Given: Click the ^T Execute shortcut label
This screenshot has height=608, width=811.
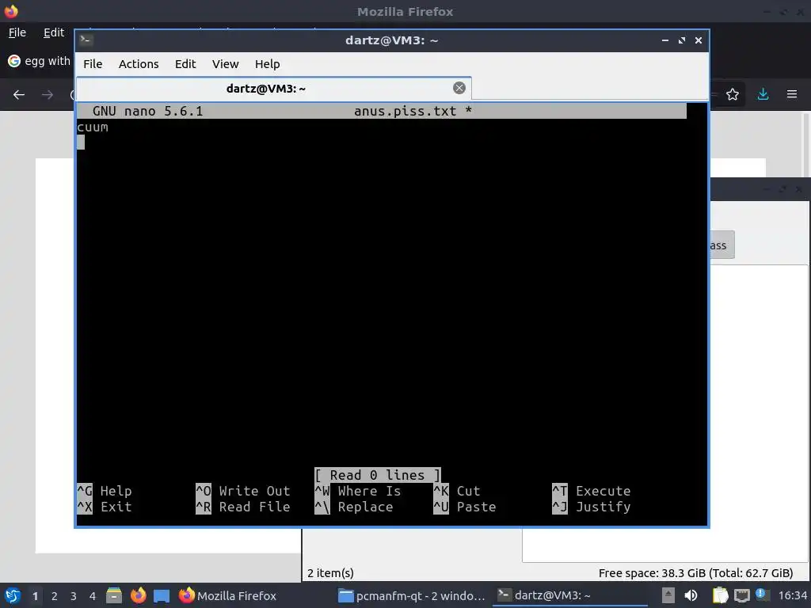Looking at the screenshot, I should pyautogui.click(x=591, y=491).
